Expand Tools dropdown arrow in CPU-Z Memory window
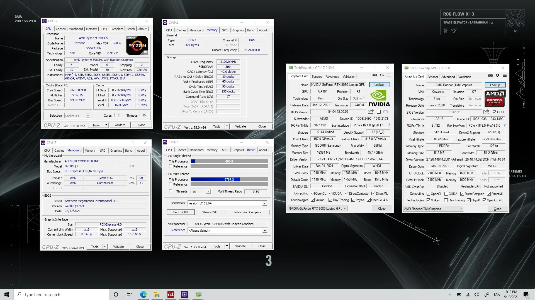 (x=227, y=126)
